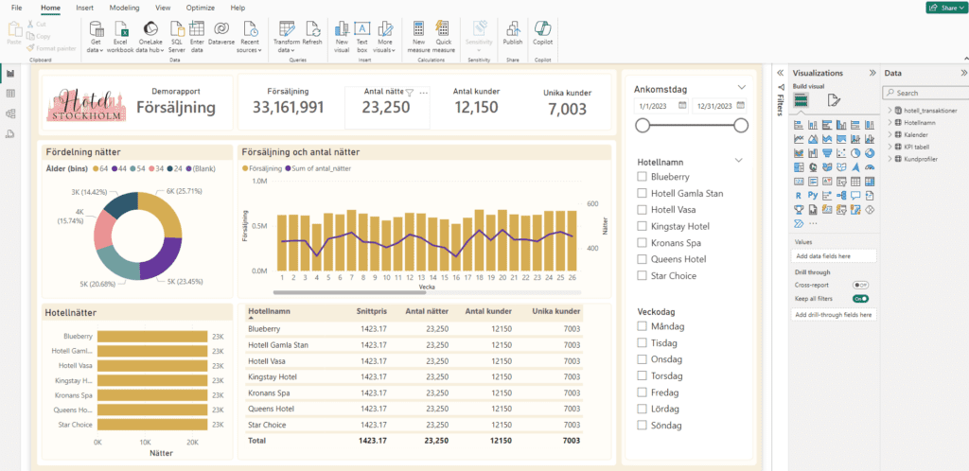Expand the Kundprofiler table node
The image size is (969, 471).
(890, 158)
